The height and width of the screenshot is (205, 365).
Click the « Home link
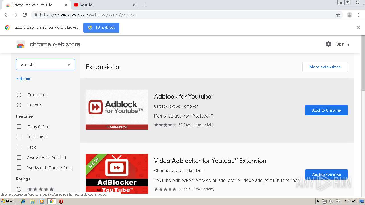pyautogui.click(x=23, y=79)
